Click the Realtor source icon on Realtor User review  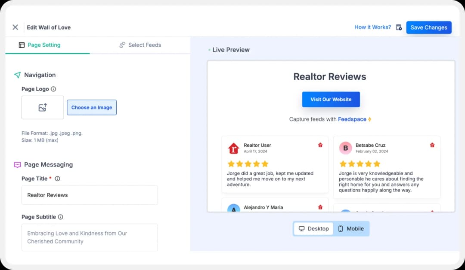[320, 145]
